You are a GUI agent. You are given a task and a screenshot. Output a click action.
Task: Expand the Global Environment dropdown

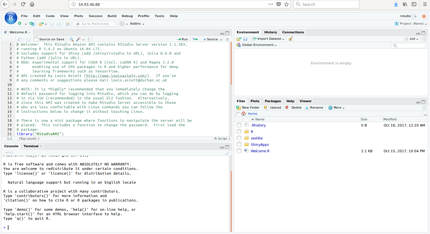[256, 45]
